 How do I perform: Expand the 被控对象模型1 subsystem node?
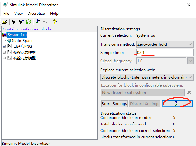tap(4, 58)
